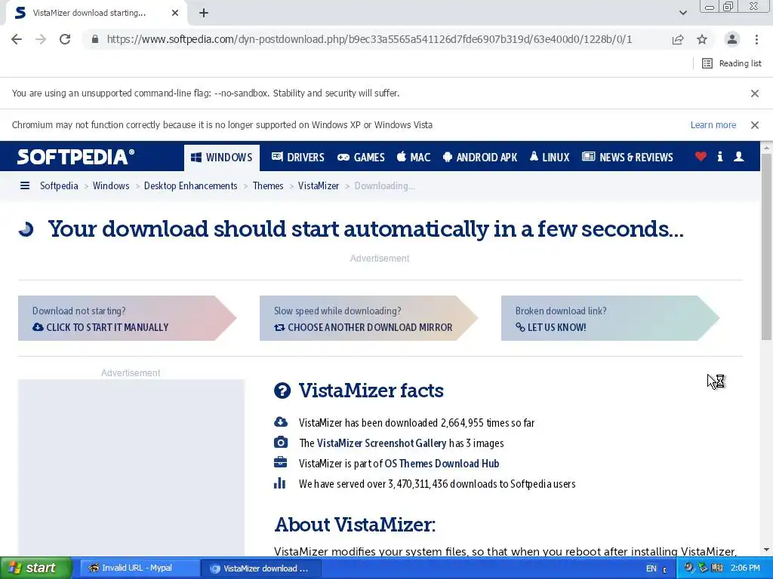The width and height of the screenshot is (773, 579).
Task: Go to Desktop Enhancements breadcrumb
Action: [x=190, y=186]
